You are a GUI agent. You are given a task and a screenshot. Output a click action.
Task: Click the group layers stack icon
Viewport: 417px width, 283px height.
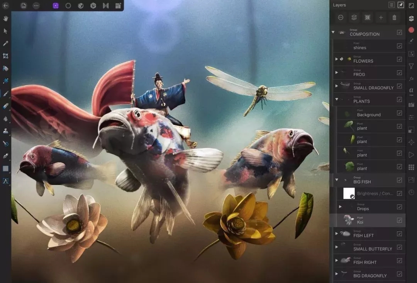[x=354, y=17]
